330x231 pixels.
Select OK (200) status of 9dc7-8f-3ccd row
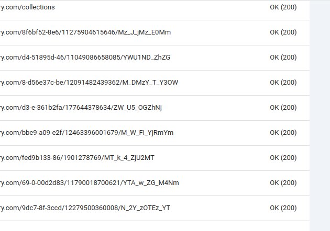[x=283, y=208]
